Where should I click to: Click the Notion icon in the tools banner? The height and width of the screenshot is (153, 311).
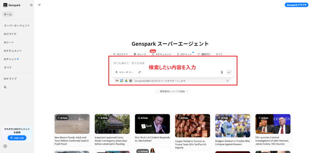tap(131, 81)
